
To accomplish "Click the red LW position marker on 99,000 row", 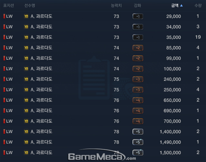I will 4,58.
